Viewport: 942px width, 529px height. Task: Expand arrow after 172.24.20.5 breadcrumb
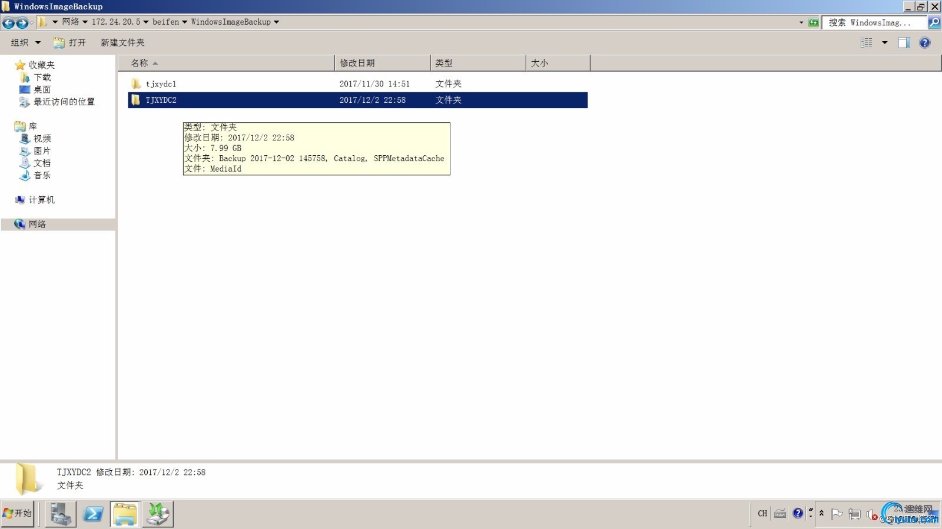click(146, 22)
